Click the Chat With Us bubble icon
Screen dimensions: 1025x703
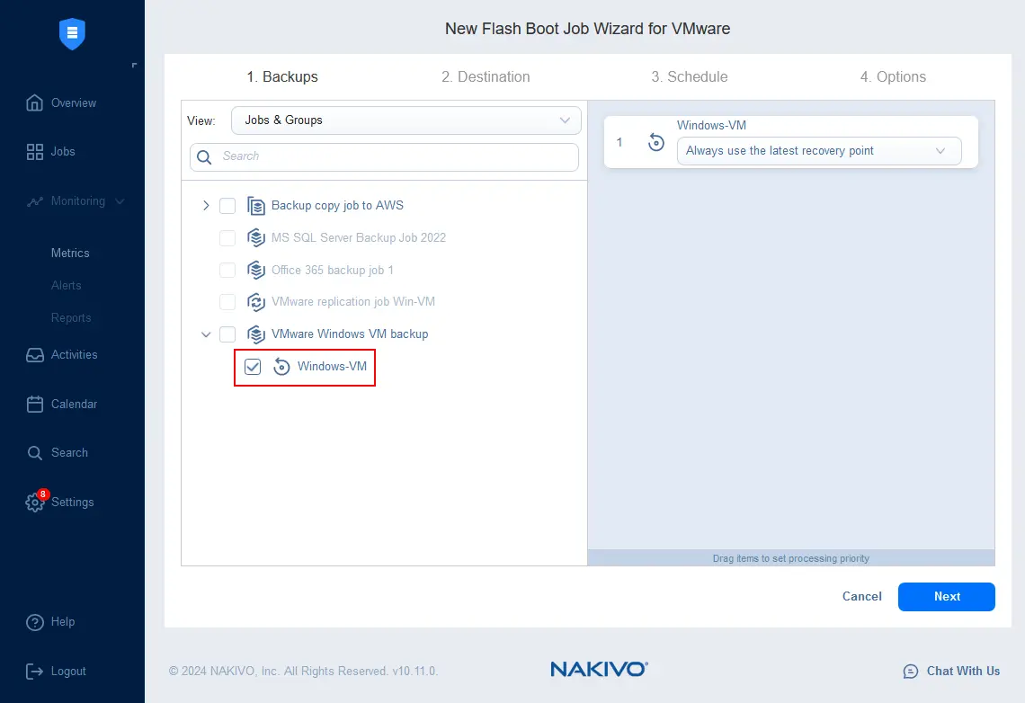(910, 671)
